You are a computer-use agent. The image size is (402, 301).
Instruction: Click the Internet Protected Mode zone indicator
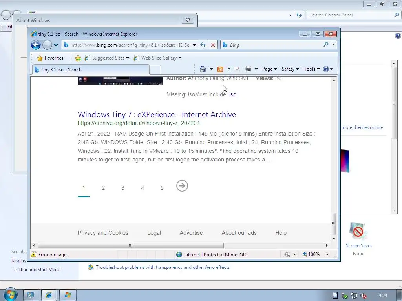(211, 255)
